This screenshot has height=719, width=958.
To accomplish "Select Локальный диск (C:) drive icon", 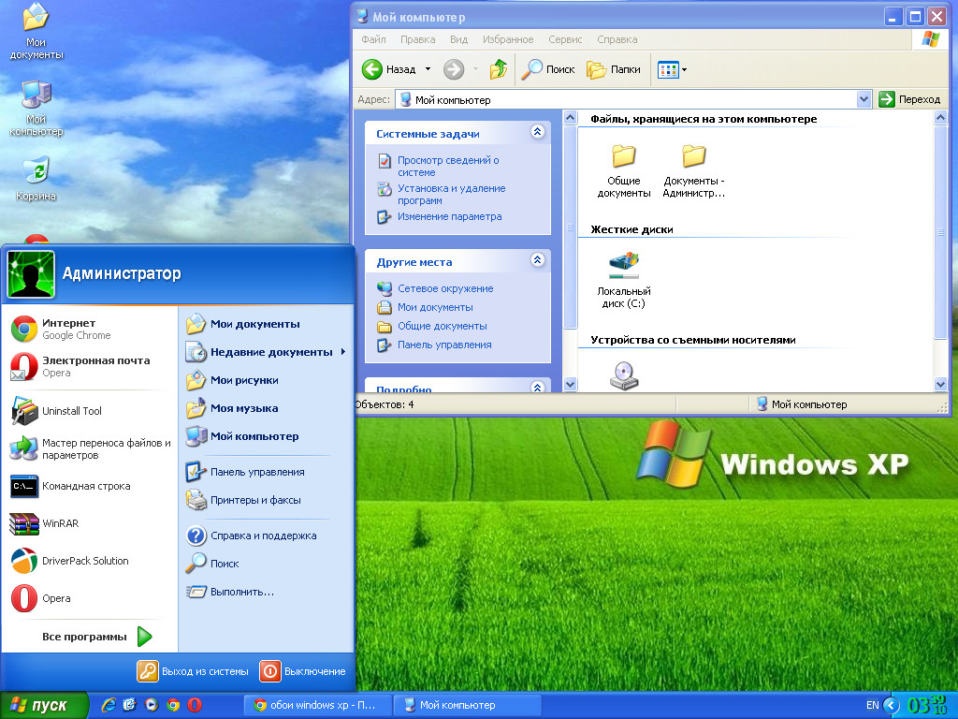I will coord(624,281).
